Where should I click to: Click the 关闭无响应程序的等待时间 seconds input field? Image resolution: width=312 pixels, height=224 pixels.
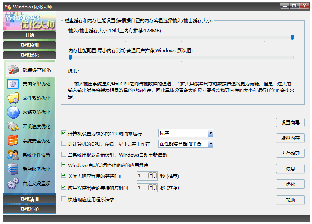coord(143,176)
